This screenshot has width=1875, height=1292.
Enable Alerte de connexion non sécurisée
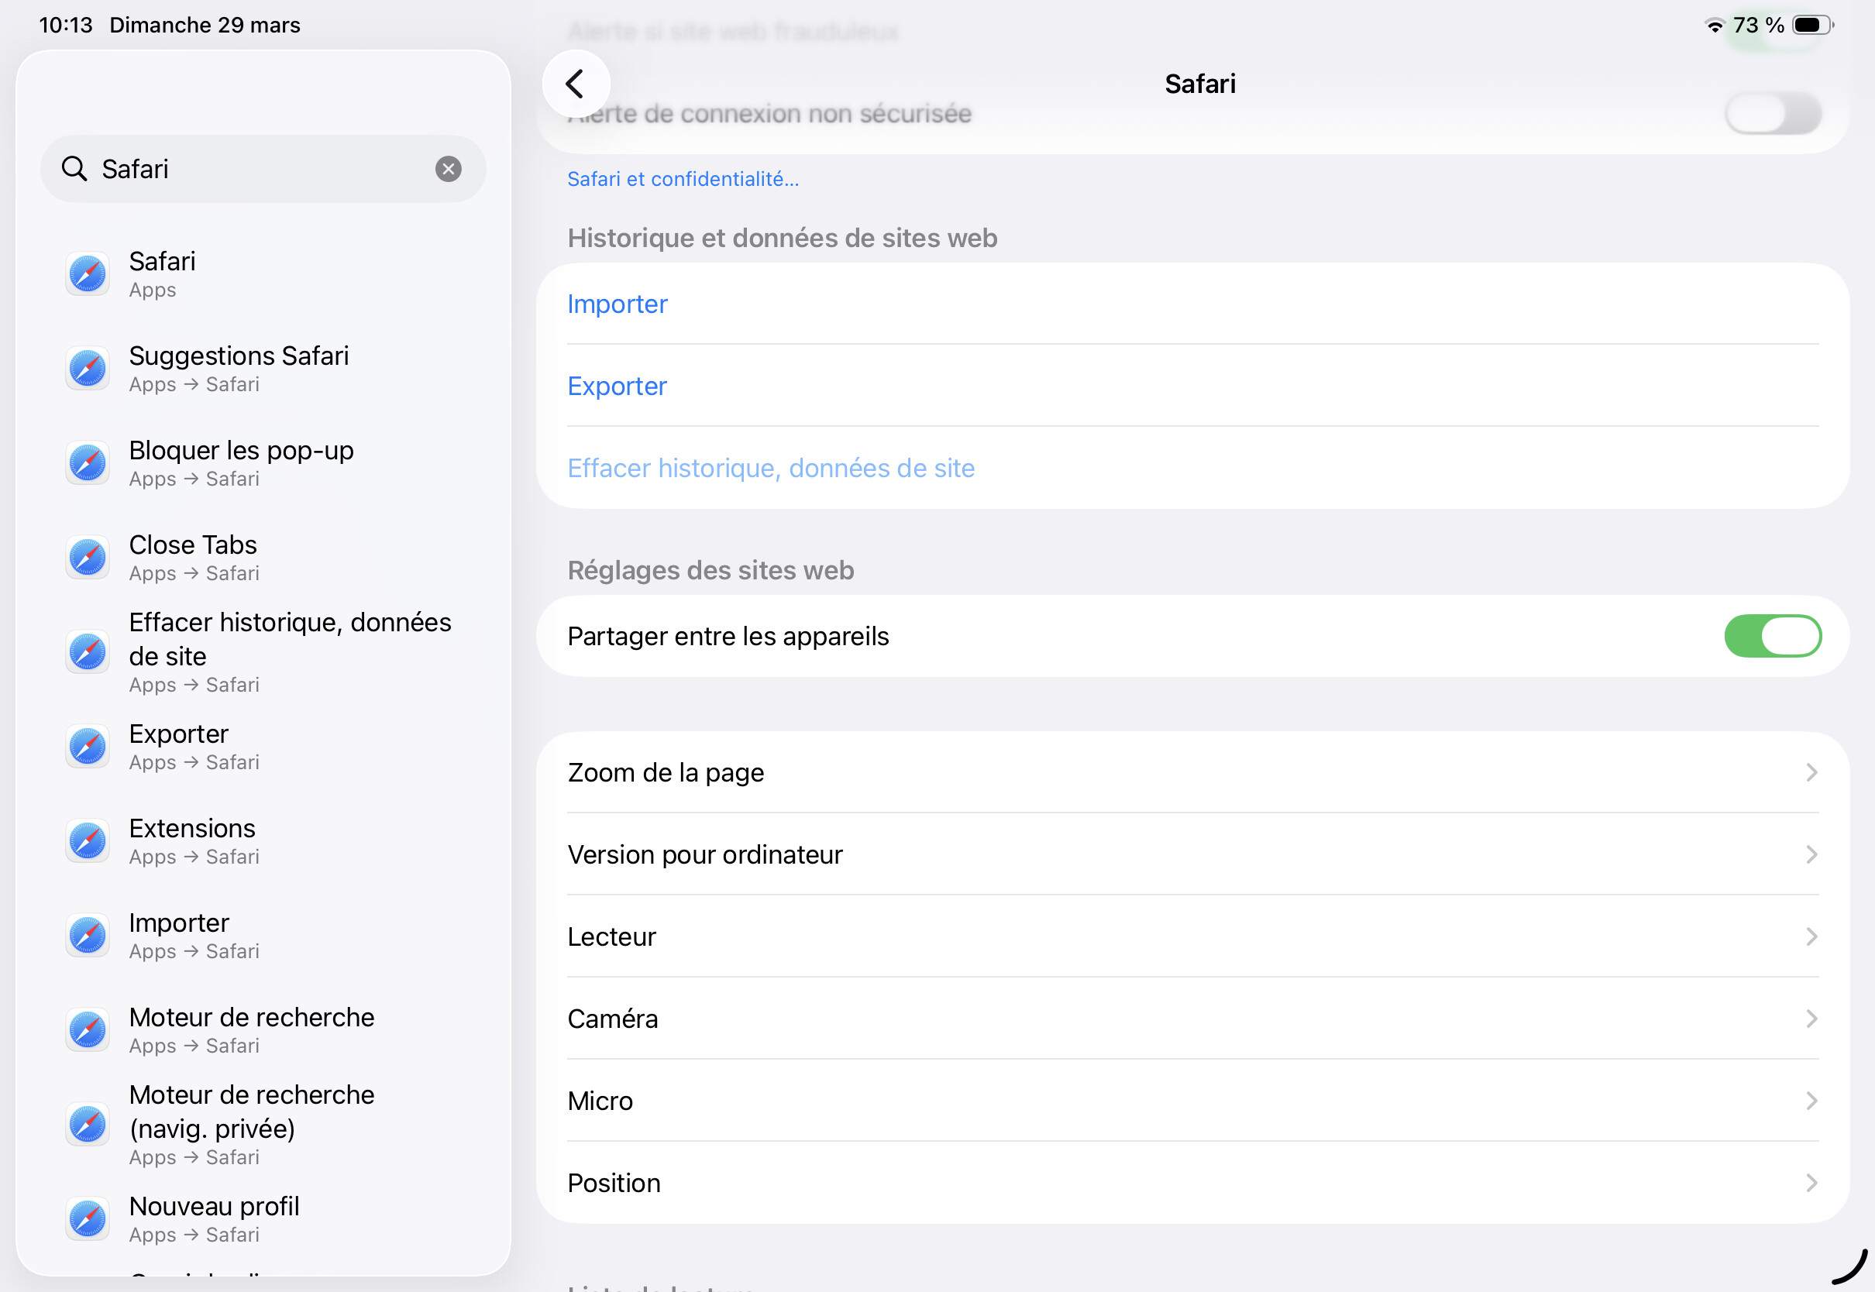pos(1771,114)
